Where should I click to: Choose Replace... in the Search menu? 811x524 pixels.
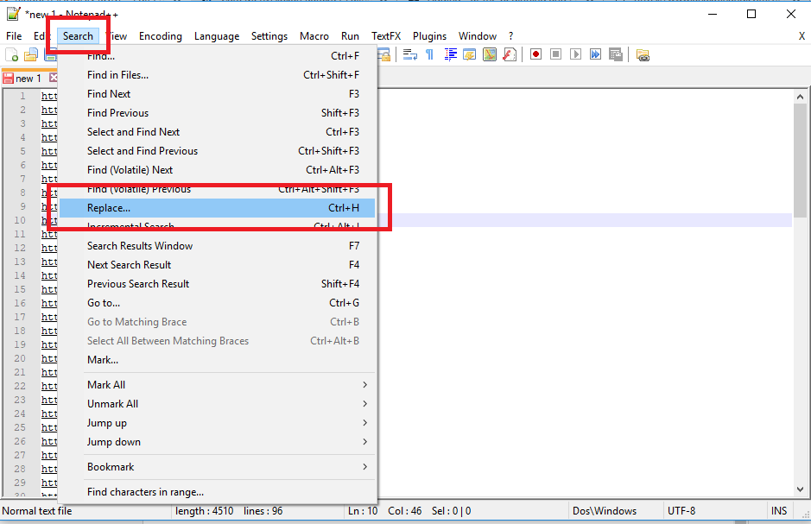point(218,208)
